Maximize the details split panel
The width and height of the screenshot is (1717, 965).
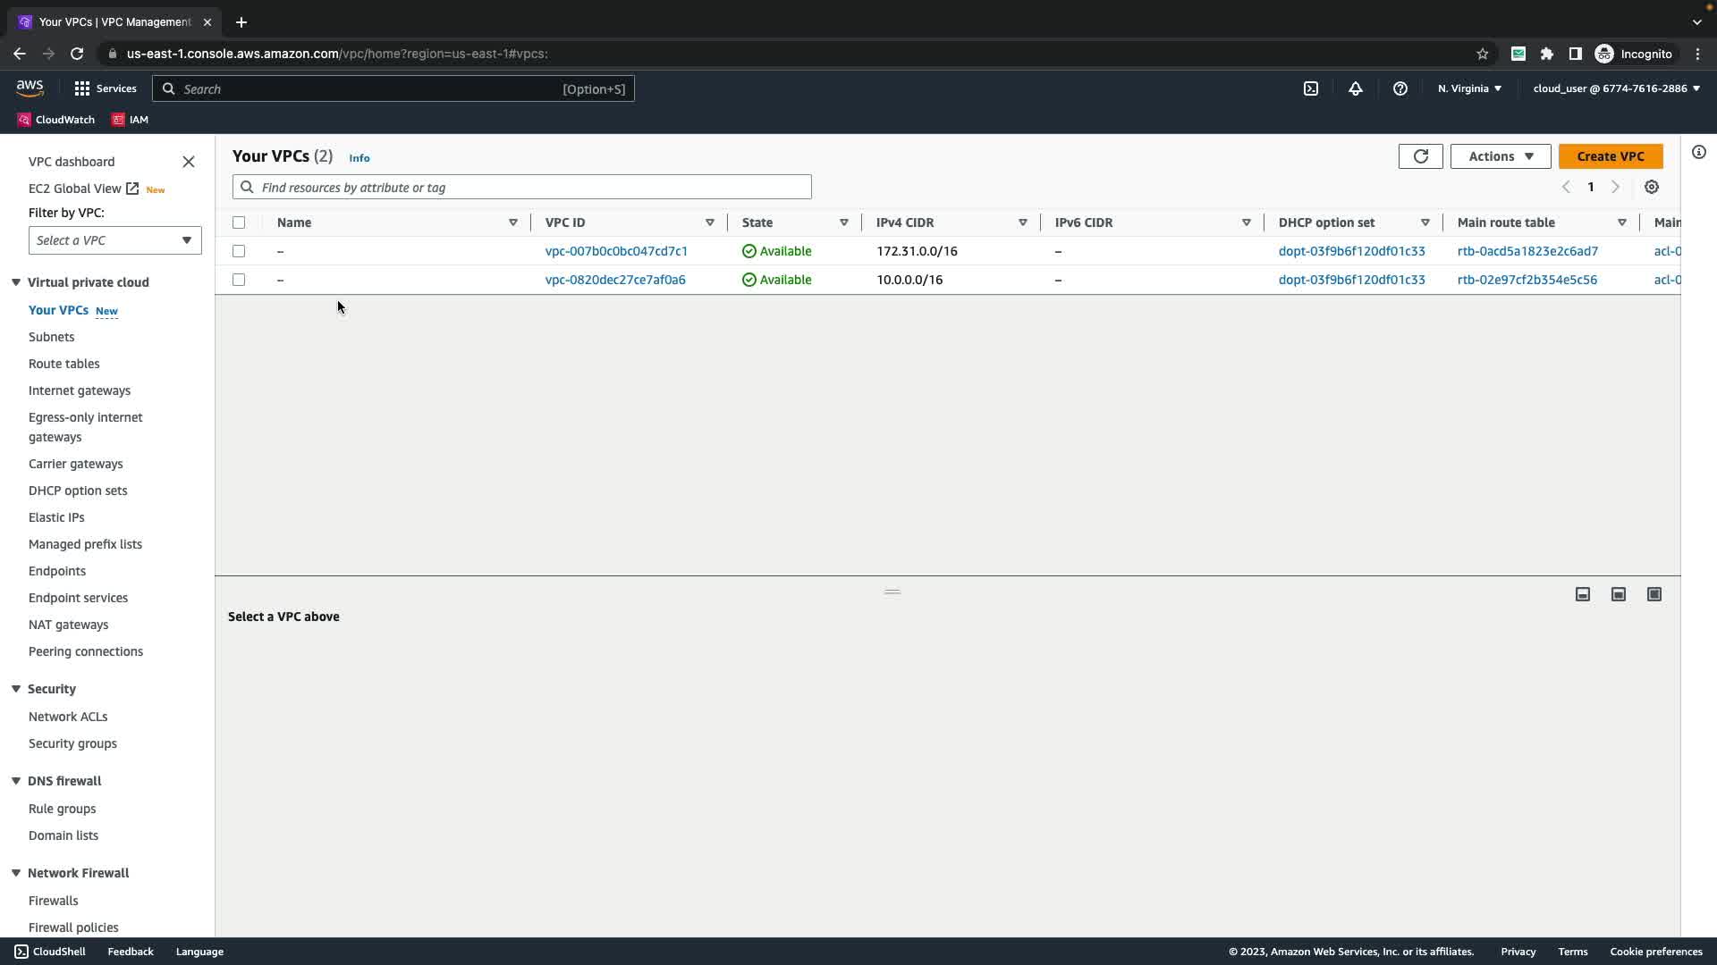point(1654,594)
